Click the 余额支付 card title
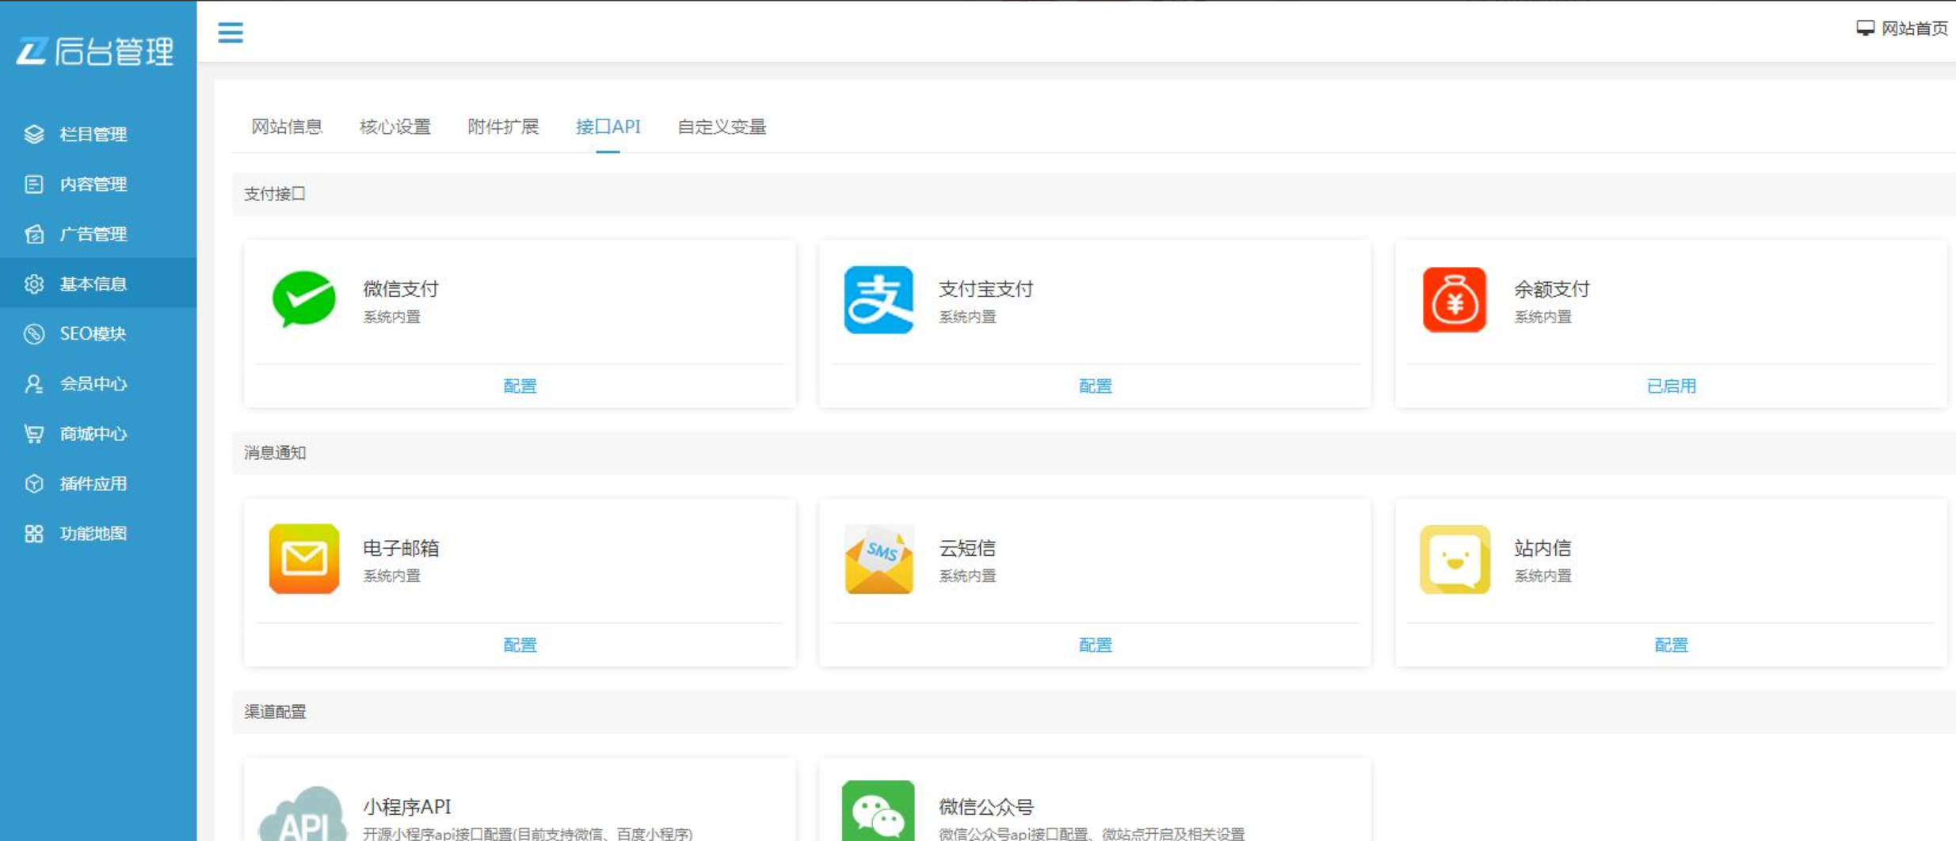The image size is (1956, 841). [1552, 289]
